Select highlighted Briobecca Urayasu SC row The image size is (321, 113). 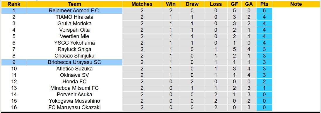coord(137,62)
